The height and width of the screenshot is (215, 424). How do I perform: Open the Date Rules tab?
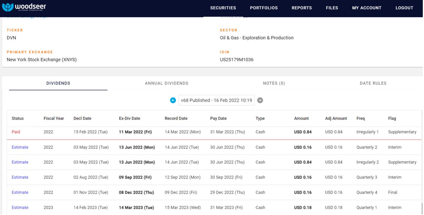373,83
